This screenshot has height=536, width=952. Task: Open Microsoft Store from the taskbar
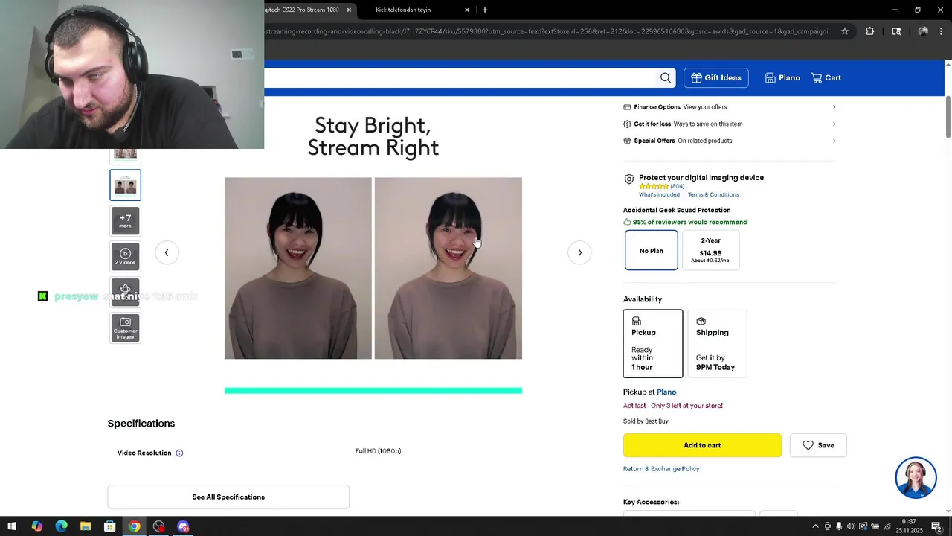click(110, 526)
